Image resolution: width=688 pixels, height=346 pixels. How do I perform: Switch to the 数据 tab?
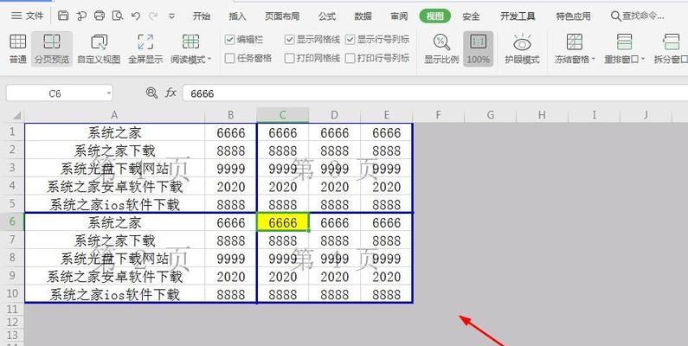point(363,16)
